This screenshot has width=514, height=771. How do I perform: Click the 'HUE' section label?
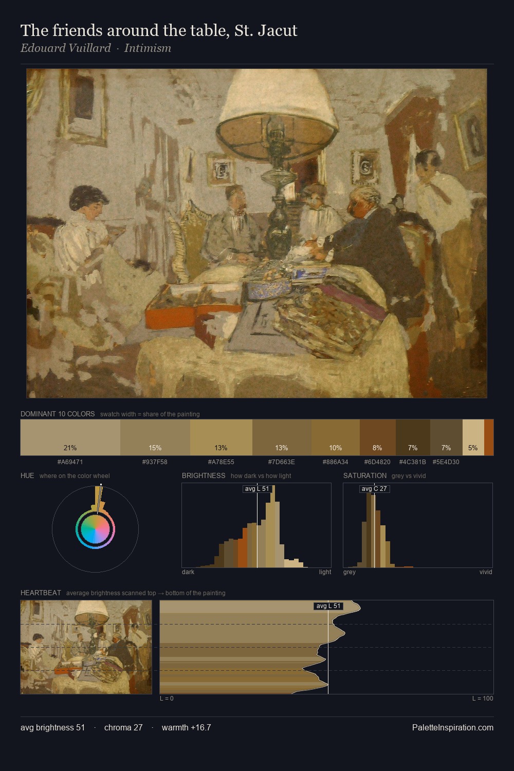click(x=27, y=475)
